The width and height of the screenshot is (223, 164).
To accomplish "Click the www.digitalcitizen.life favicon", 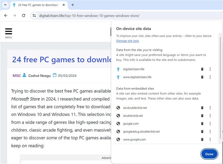I will (118, 77).
